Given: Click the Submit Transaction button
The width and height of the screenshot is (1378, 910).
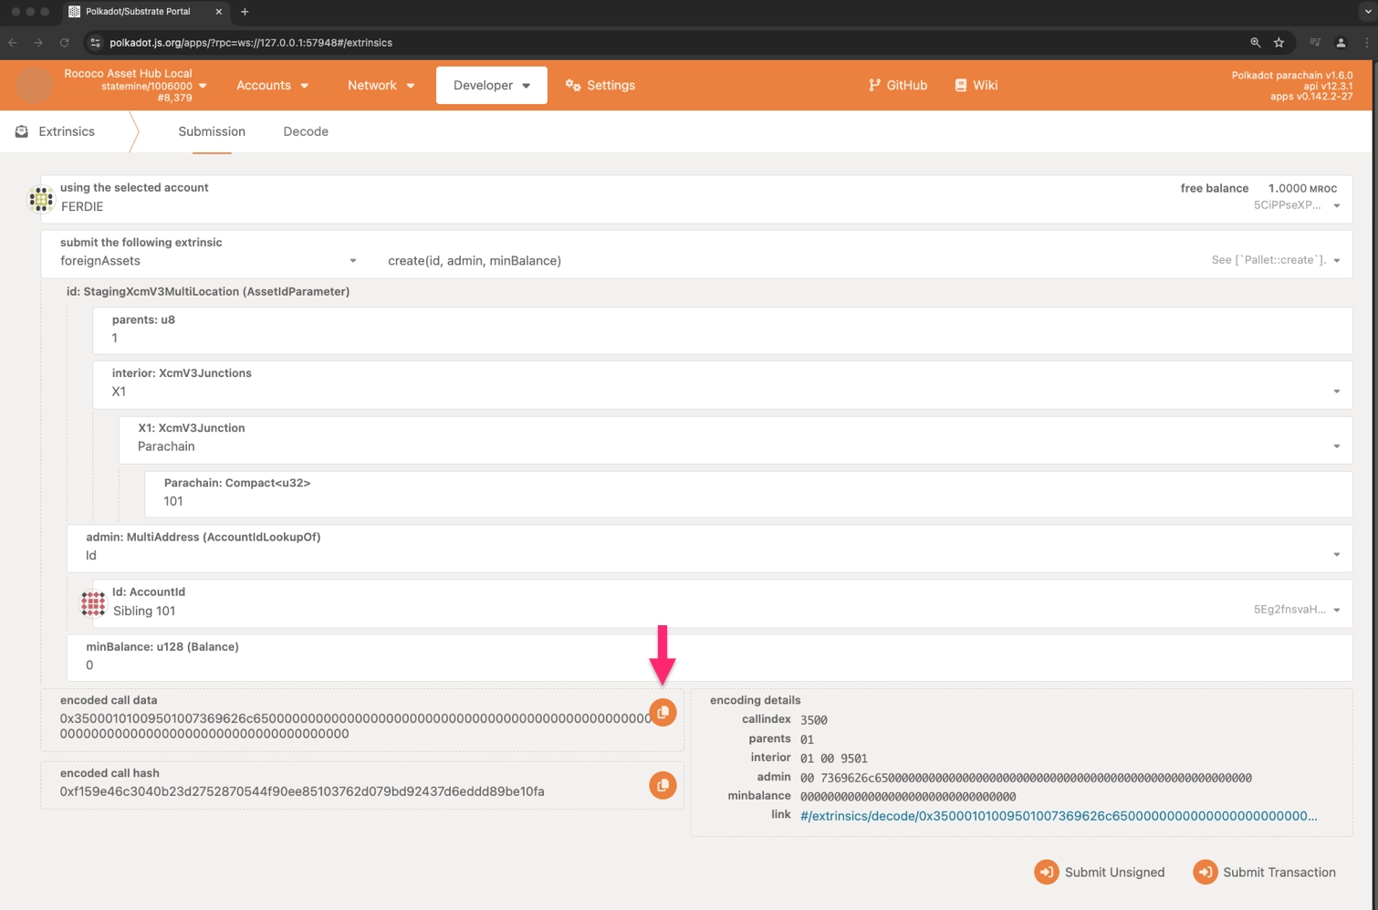Looking at the screenshot, I should 1265,872.
